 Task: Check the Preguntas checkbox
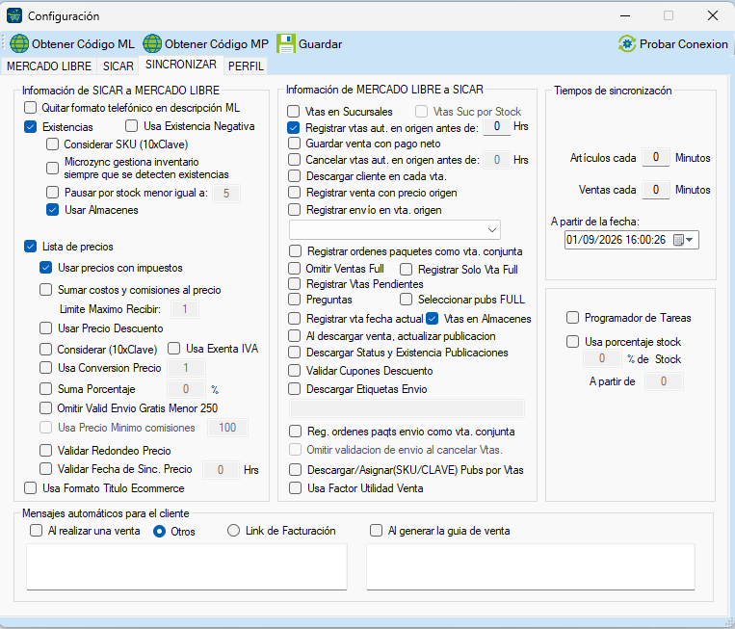295,299
